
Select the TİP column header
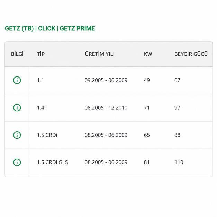point(41,54)
